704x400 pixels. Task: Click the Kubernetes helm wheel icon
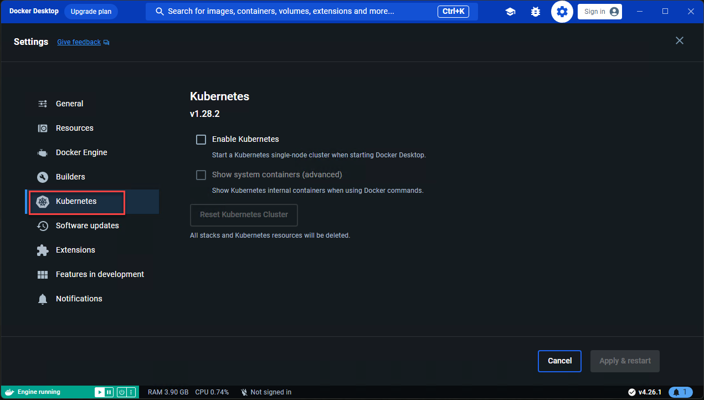(x=43, y=202)
